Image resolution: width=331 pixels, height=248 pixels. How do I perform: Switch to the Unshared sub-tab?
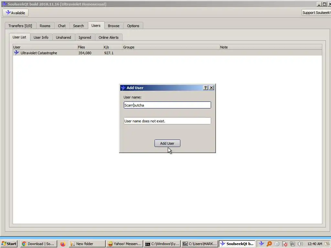coord(63,37)
